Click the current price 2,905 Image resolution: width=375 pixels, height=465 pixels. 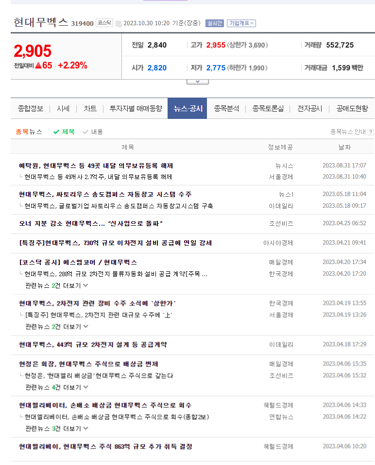pyautogui.click(x=33, y=51)
